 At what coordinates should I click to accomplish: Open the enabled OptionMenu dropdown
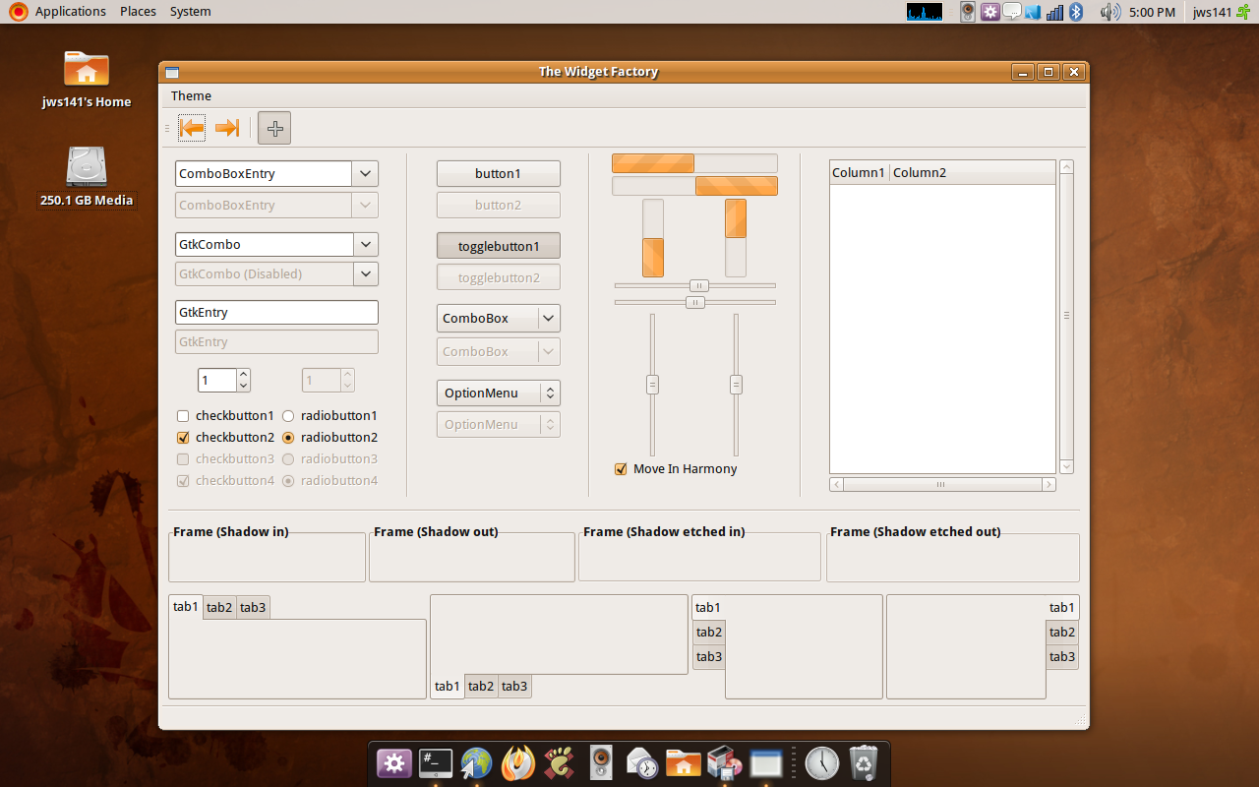coord(498,393)
